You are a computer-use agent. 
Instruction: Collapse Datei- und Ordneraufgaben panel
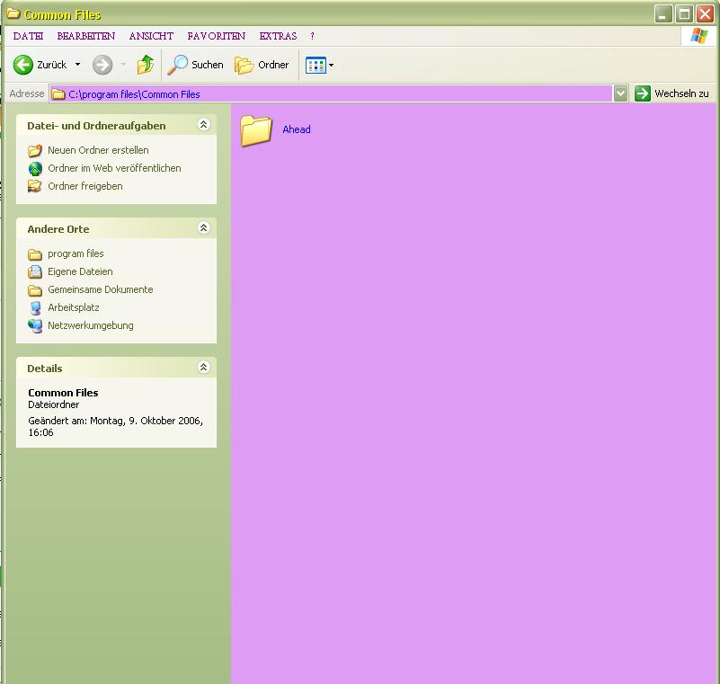point(203,124)
